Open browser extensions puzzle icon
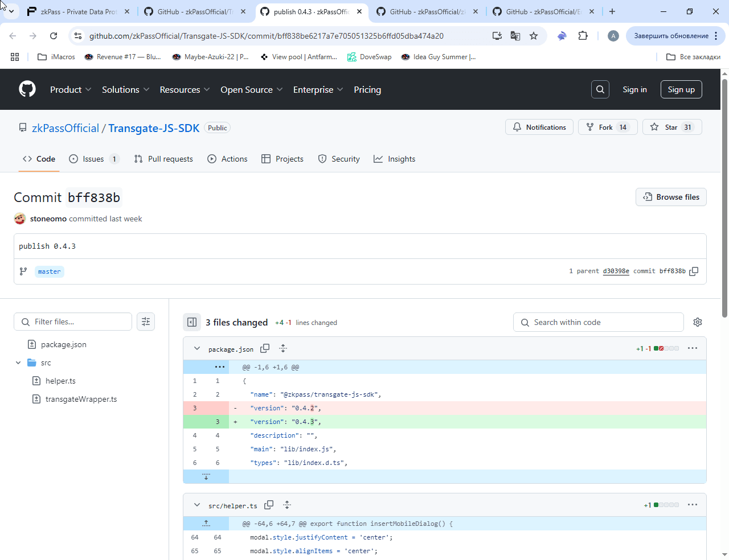Image resolution: width=729 pixels, height=560 pixels. click(x=583, y=36)
